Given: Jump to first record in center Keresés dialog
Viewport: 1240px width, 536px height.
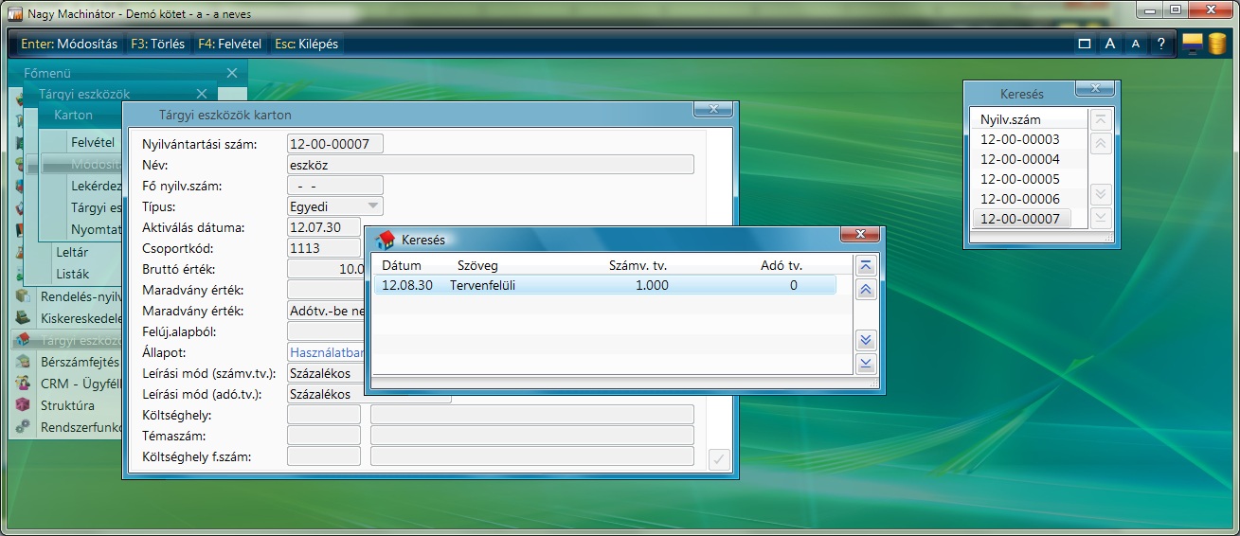Looking at the screenshot, I should point(865,266).
